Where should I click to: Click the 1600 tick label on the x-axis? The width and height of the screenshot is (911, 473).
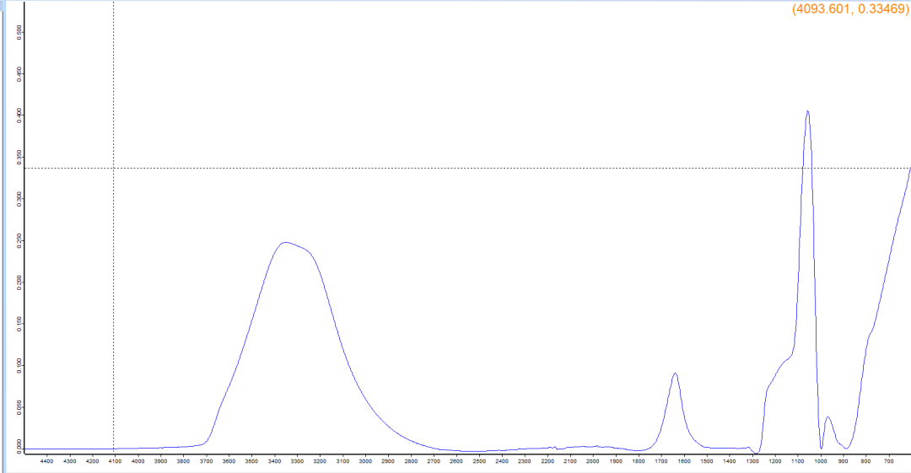(x=684, y=461)
